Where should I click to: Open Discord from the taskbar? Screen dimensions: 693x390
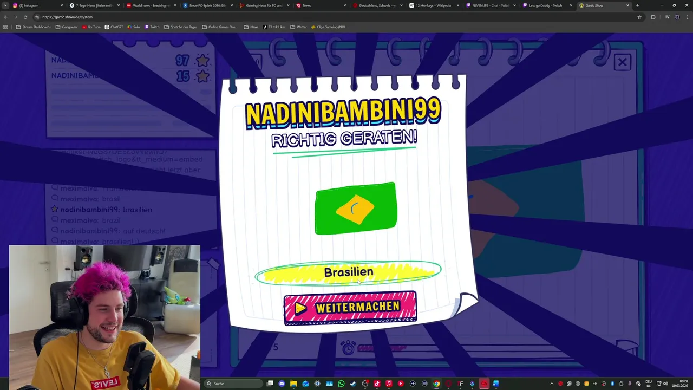[282, 383]
